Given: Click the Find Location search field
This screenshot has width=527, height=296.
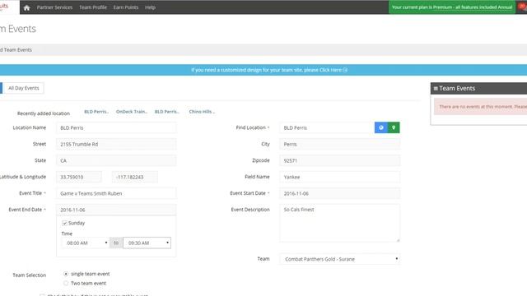Looking at the screenshot, I should pos(327,128).
